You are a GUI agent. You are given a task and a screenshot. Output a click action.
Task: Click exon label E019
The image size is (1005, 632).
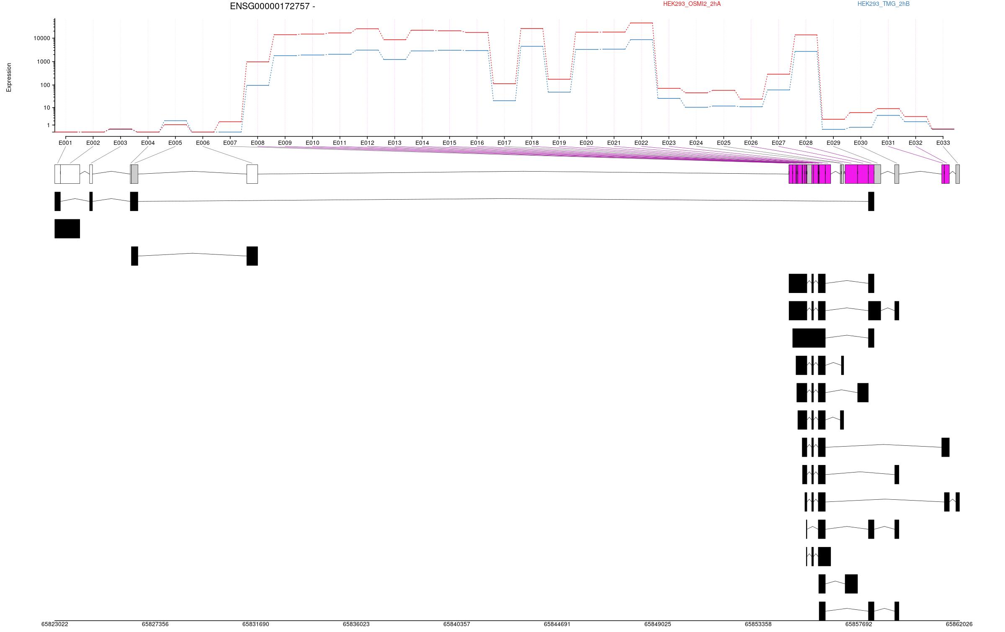(x=559, y=143)
